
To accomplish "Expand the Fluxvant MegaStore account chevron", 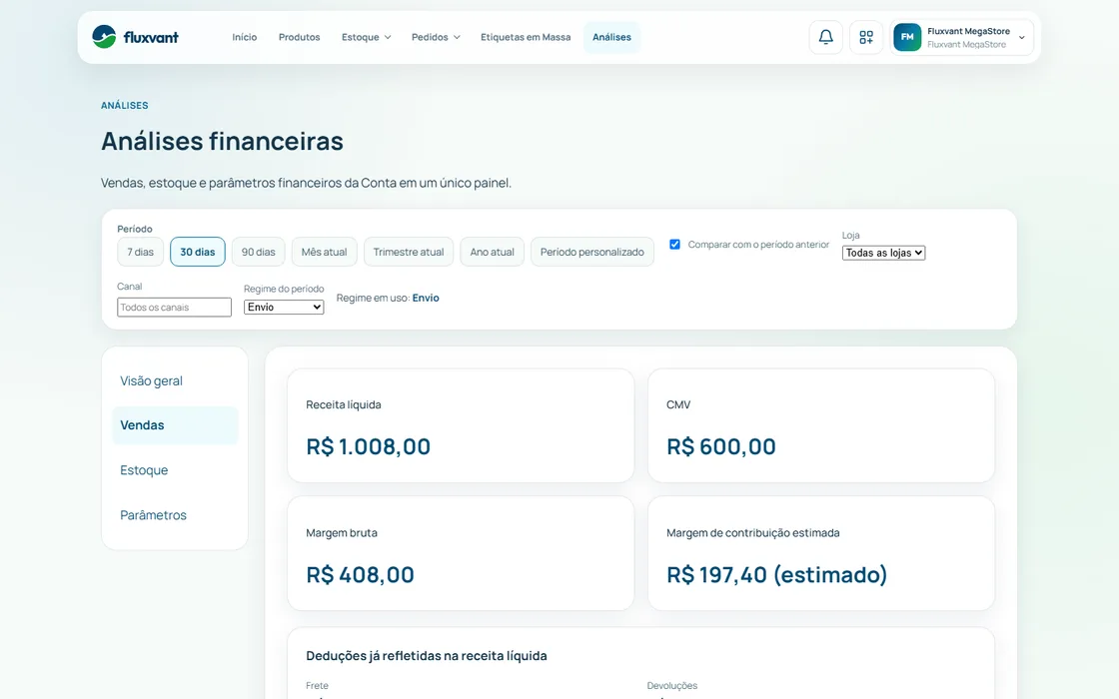I will [1021, 38].
